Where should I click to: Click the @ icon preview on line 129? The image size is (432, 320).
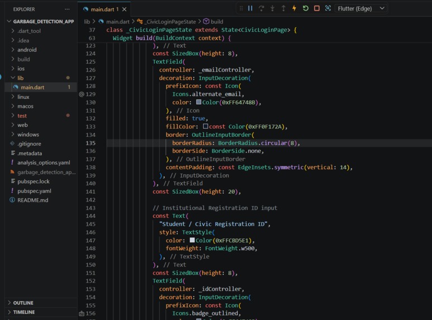click(x=81, y=94)
